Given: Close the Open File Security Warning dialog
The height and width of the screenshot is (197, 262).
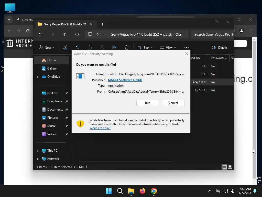Looking at the screenshot, I should (187, 54).
